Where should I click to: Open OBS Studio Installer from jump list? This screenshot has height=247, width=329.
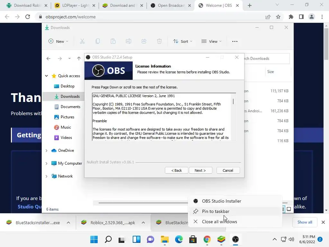(x=235, y=201)
